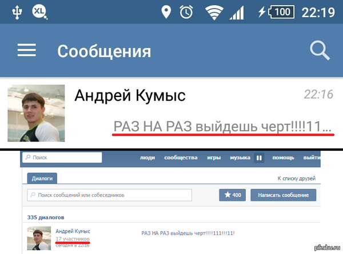Screen dimensions: 343x254
Task: Click the 17 участников text
Action: 73,239
